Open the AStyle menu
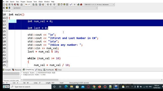This screenshot has width=163, height=91. point(40,2)
